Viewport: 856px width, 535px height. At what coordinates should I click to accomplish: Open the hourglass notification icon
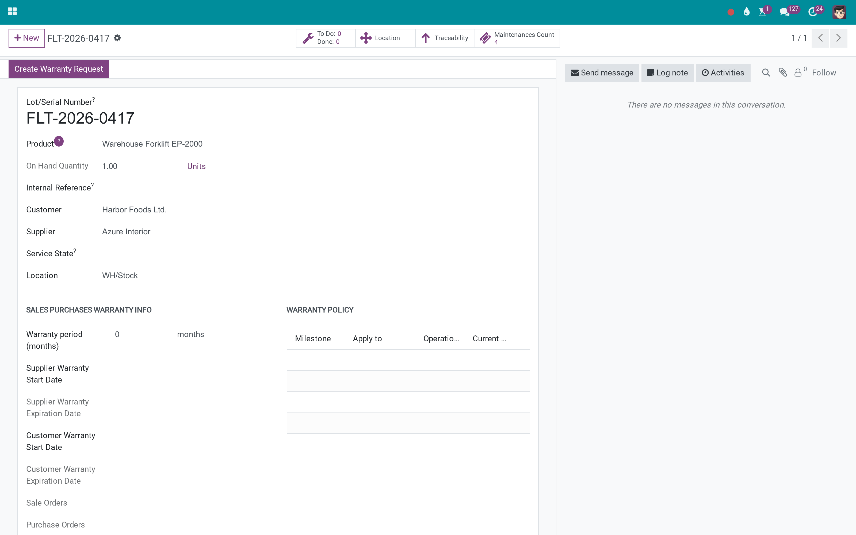pyautogui.click(x=763, y=12)
